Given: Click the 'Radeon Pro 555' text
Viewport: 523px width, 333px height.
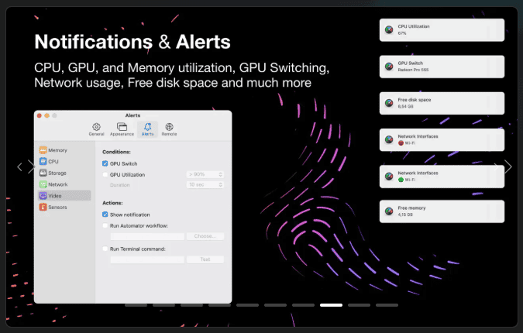Looking at the screenshot, I should (413, 70).
